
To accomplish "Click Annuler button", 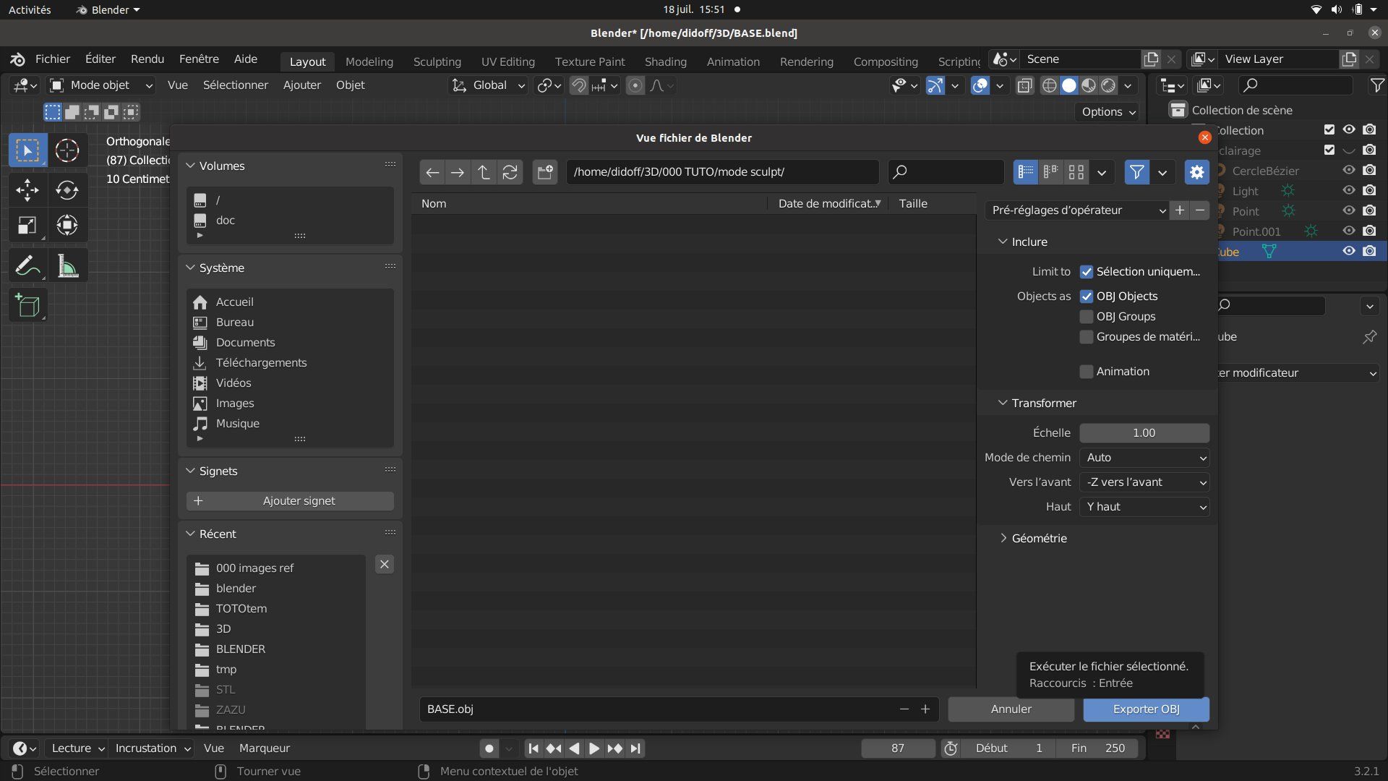I will point(1011,709).
